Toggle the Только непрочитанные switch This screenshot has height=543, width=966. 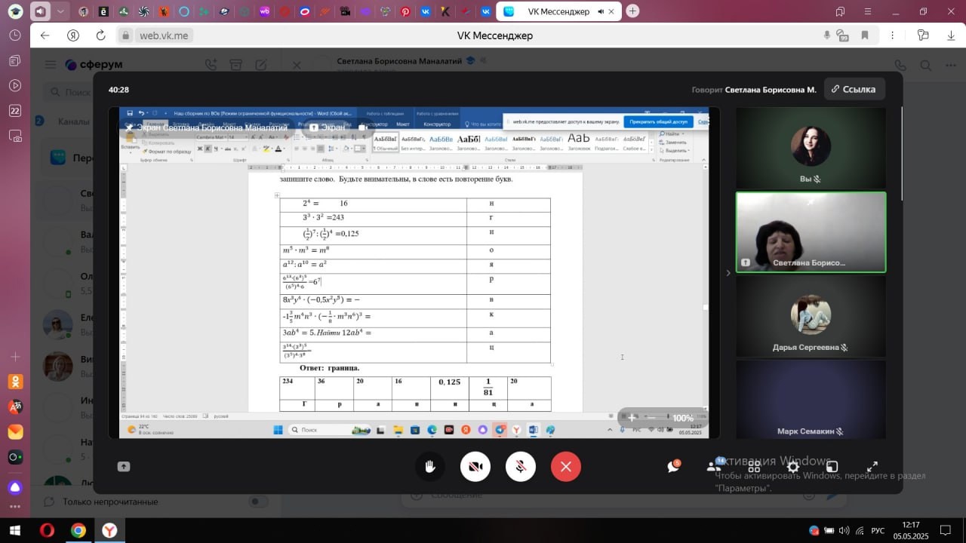coord(258,502)
